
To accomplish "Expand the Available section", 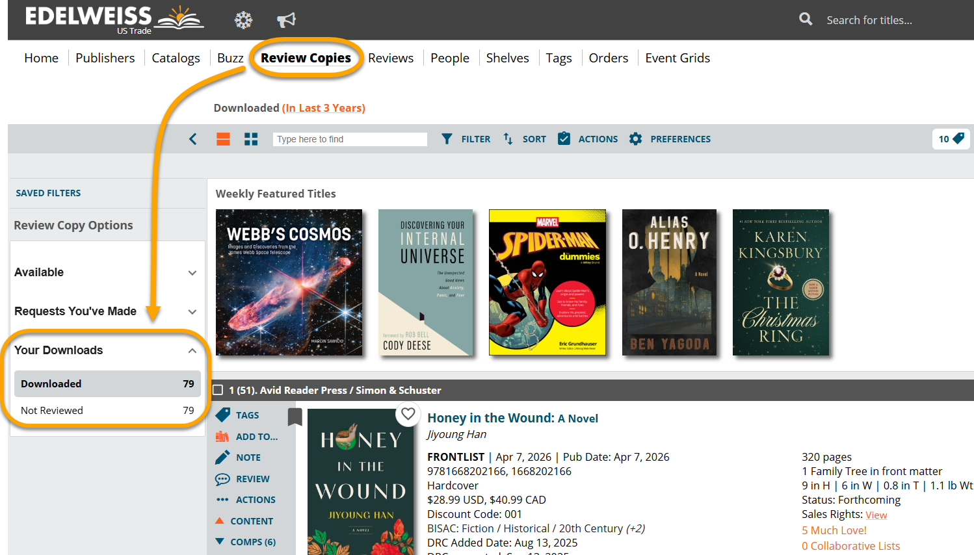I will point(192,273).
